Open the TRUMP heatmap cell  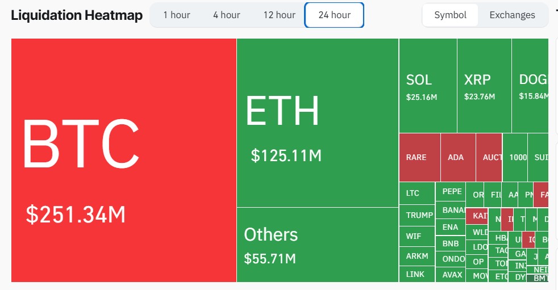pyautogui.click(x=417, y=215)
